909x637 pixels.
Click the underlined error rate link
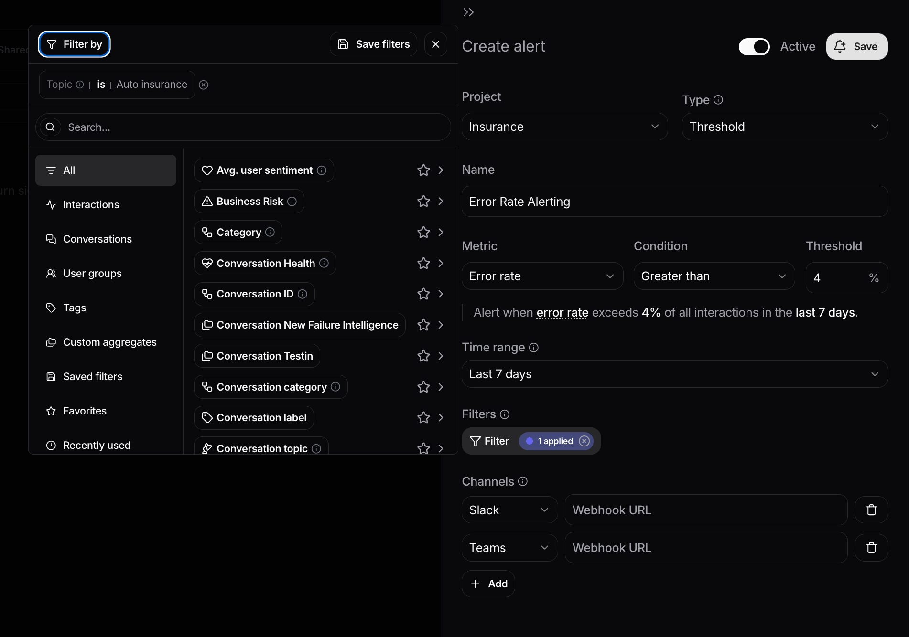(562, 313)
